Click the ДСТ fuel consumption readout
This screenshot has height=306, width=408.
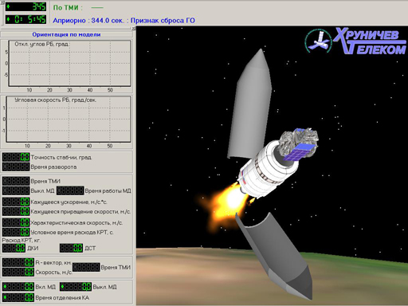[71, 248]
